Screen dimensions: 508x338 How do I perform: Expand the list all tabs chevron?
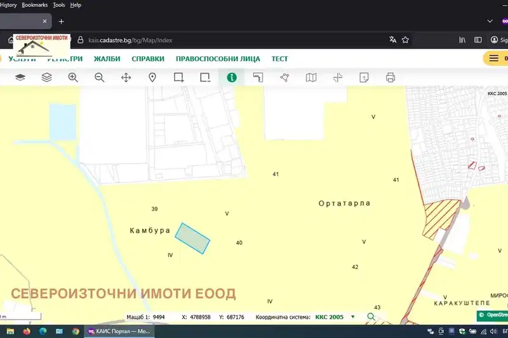[x=490, y=21]
